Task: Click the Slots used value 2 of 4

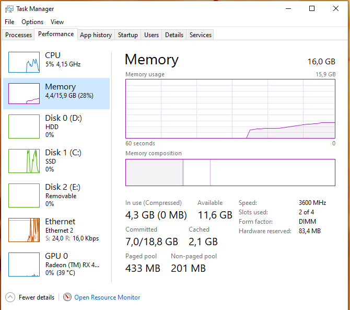Action: 306,212
